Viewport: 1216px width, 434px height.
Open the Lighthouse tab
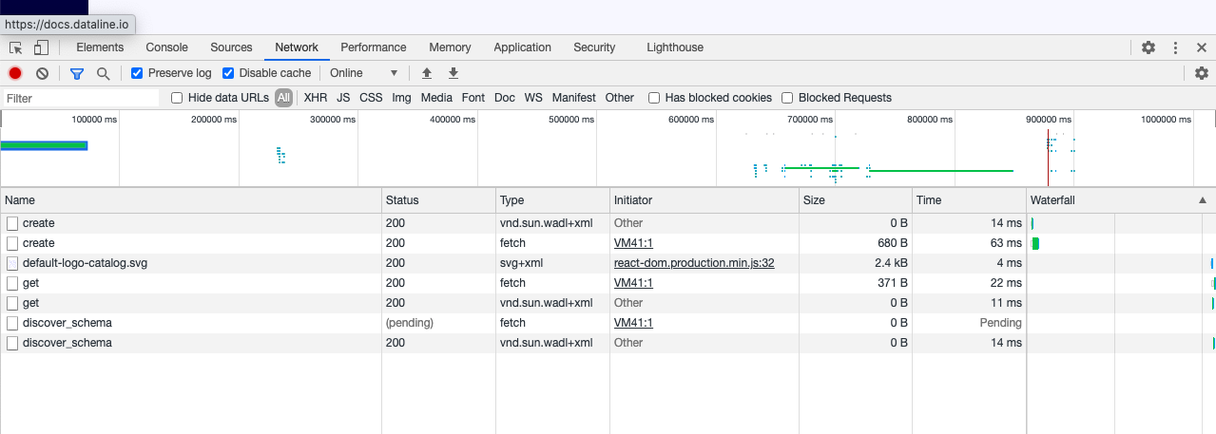pos(675,47)
